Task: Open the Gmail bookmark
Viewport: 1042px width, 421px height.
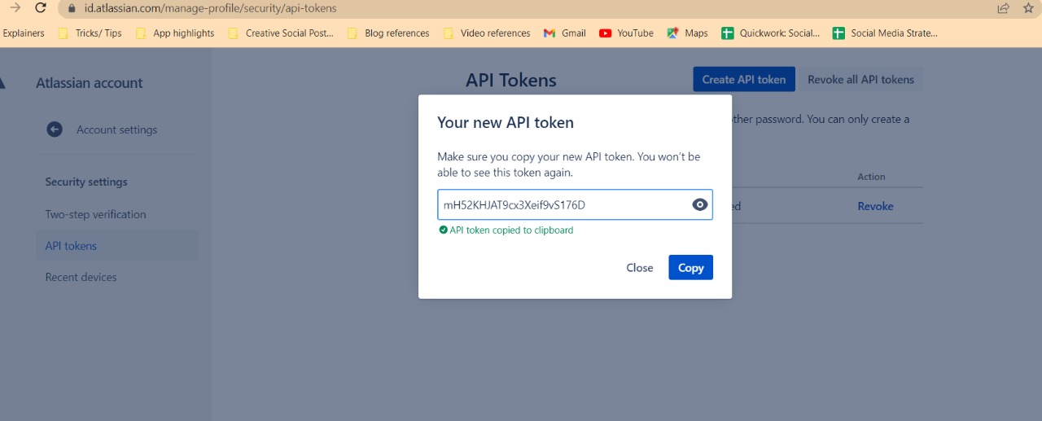Action: (564, 33)
